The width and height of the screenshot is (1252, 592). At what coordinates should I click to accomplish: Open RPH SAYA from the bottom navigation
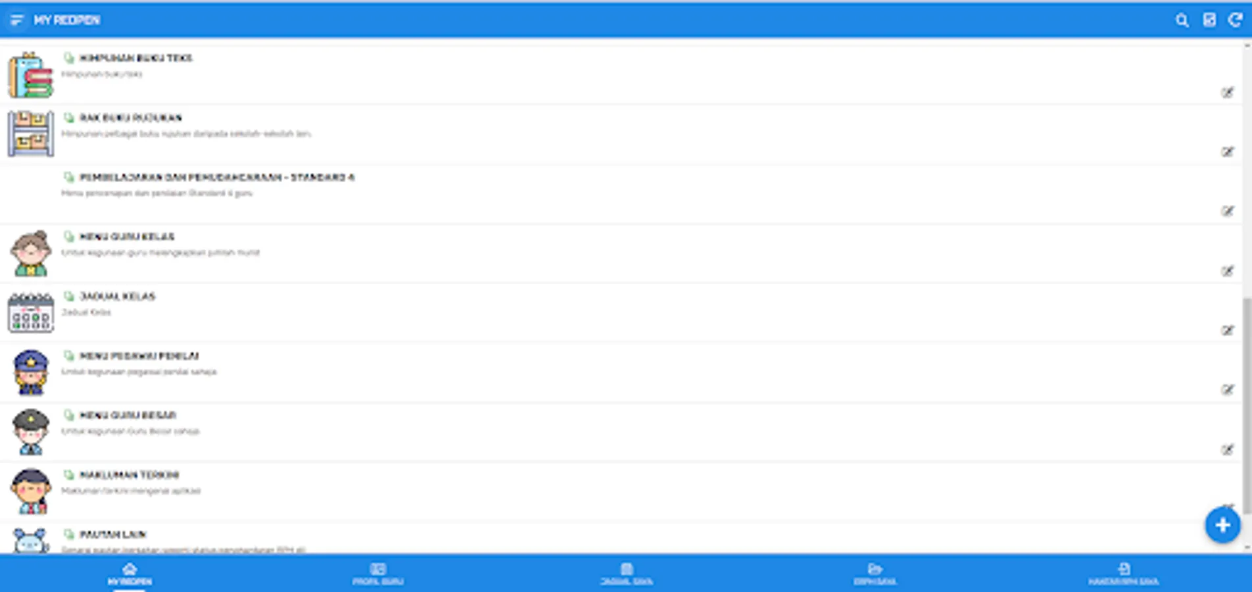pyautogui.click(x=876, y=574)
